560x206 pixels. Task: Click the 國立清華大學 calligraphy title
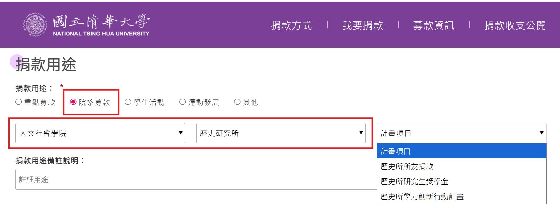(x=101, y=21)
